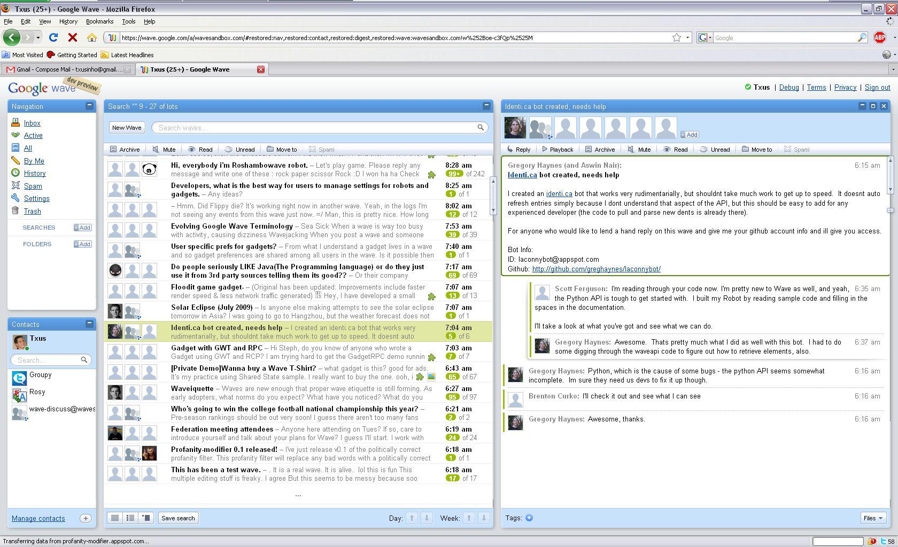Open the Federation meeting attendees wave

[x=298, y=433]
